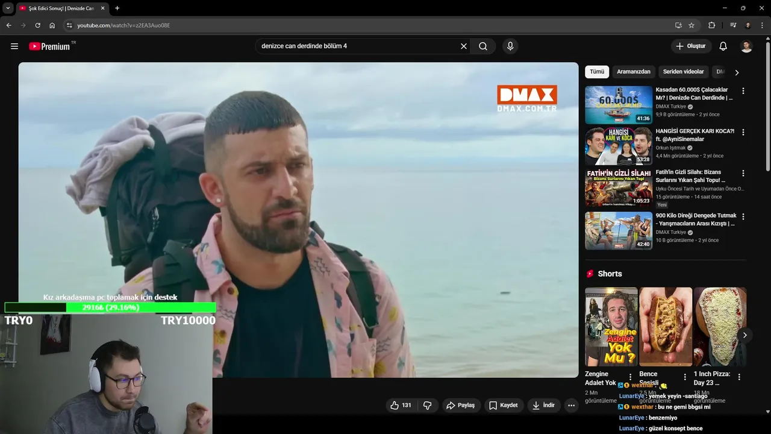Viewport: 771px width, 434px height.
Task: Open the YouTube account avatar menu
Action: pyautogui.click(x=746, y=46)
